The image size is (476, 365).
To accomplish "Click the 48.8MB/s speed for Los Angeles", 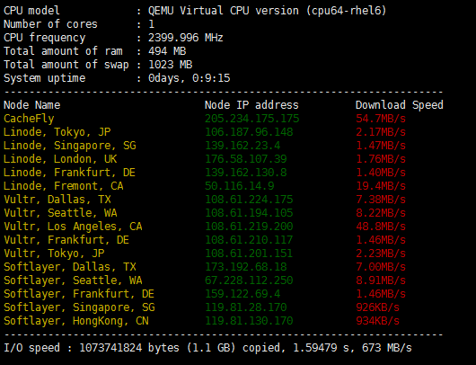I will tap(381, 227).
